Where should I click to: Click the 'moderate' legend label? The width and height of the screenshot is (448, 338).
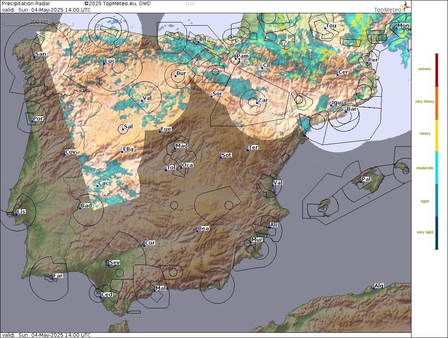tap(425, 168)
